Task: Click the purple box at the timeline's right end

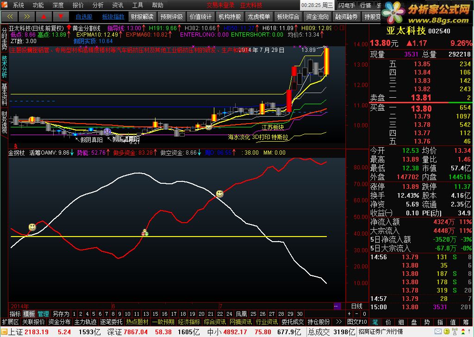Action: [337, 306]
